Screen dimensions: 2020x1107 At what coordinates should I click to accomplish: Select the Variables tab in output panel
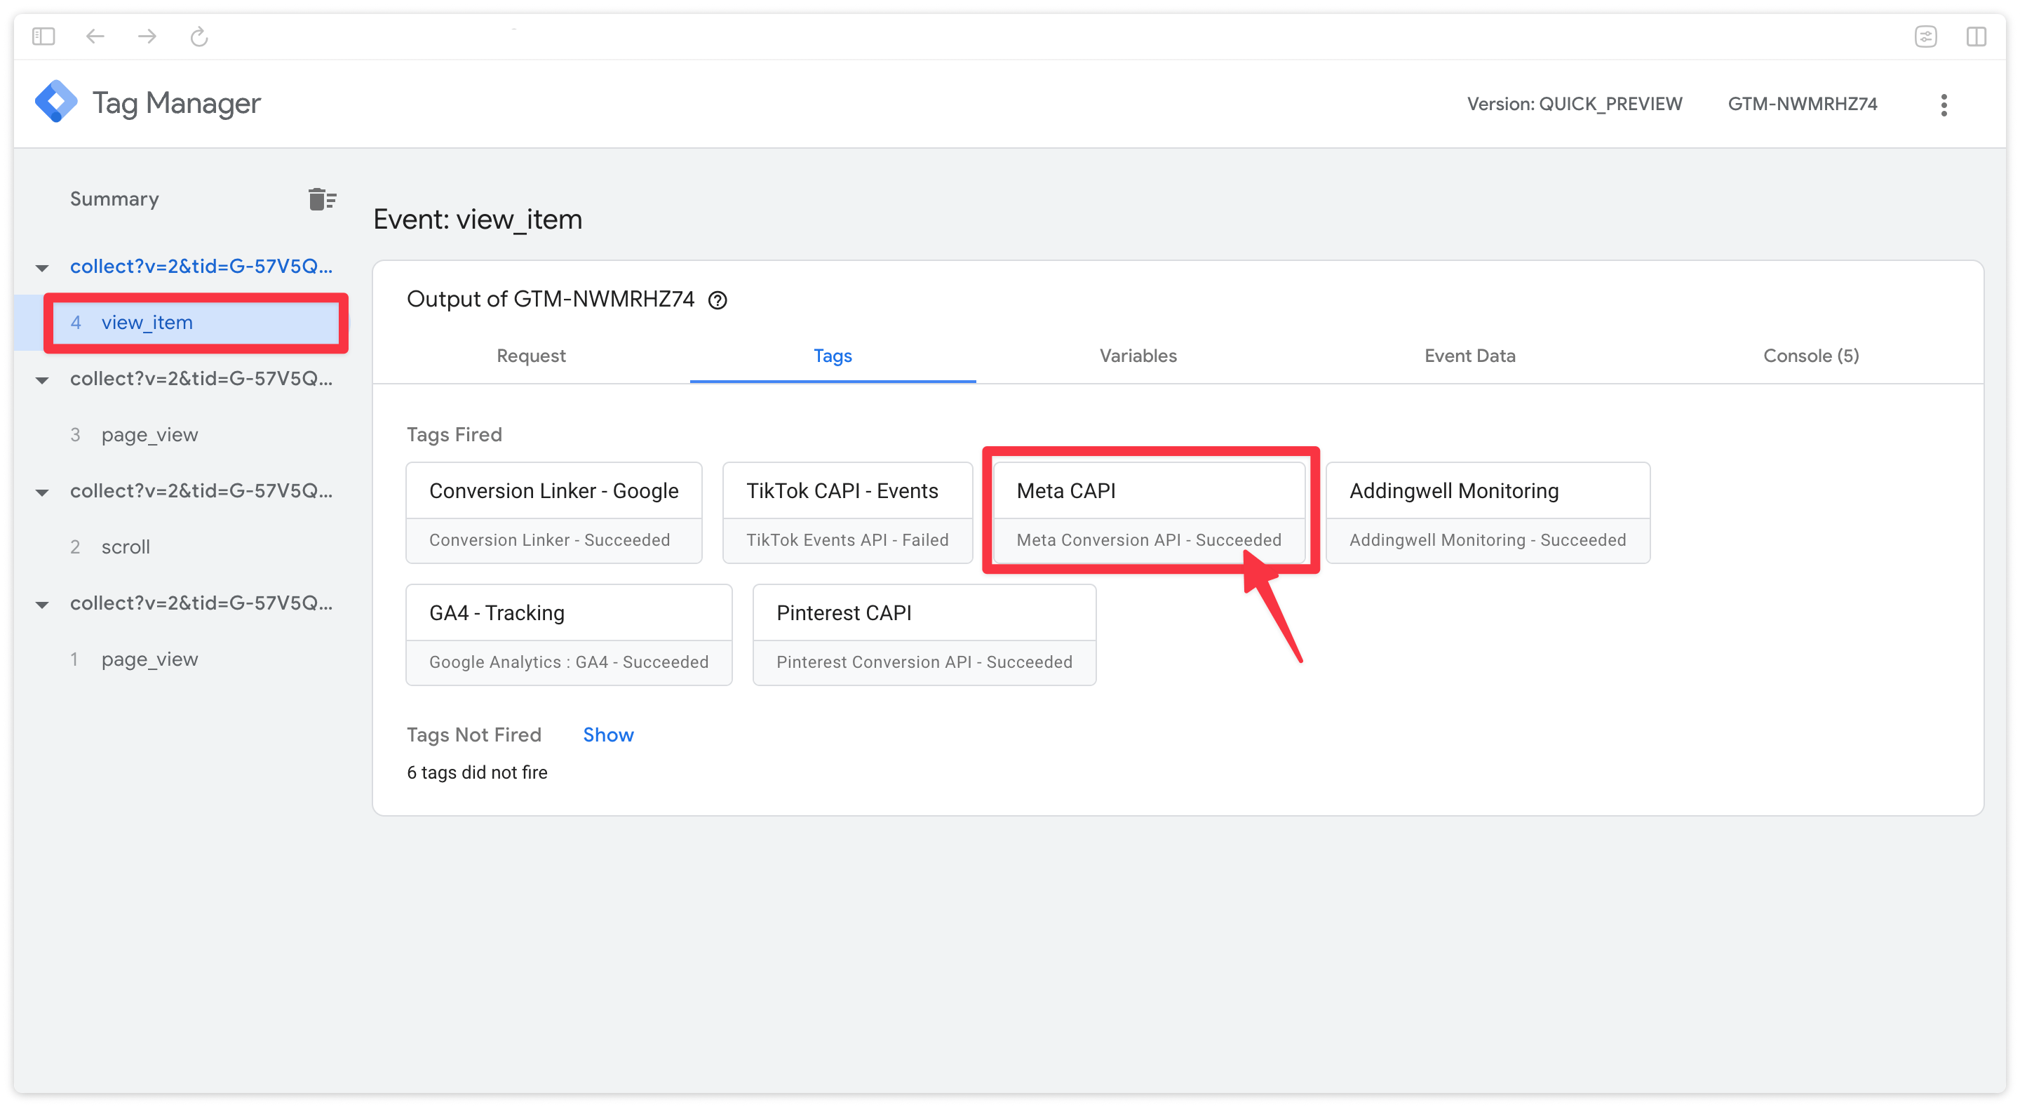(1137, 356)
